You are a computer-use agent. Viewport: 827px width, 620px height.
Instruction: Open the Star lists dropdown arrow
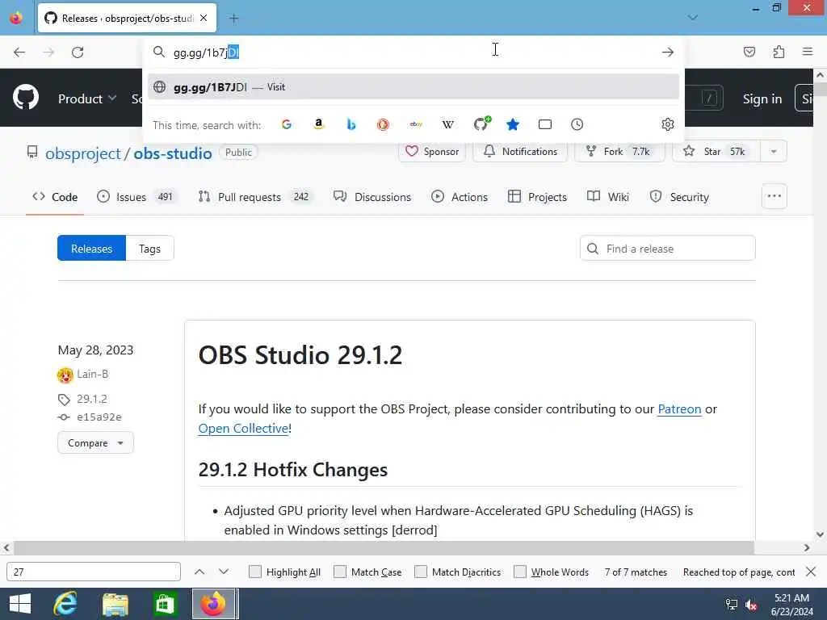[x=774, y=151]
